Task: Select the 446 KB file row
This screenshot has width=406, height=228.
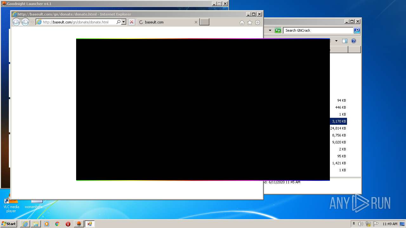Action: pos(338,107)
